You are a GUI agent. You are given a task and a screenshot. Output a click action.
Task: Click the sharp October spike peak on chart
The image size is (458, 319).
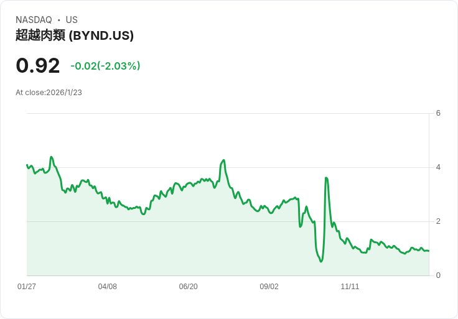point(326,178)
